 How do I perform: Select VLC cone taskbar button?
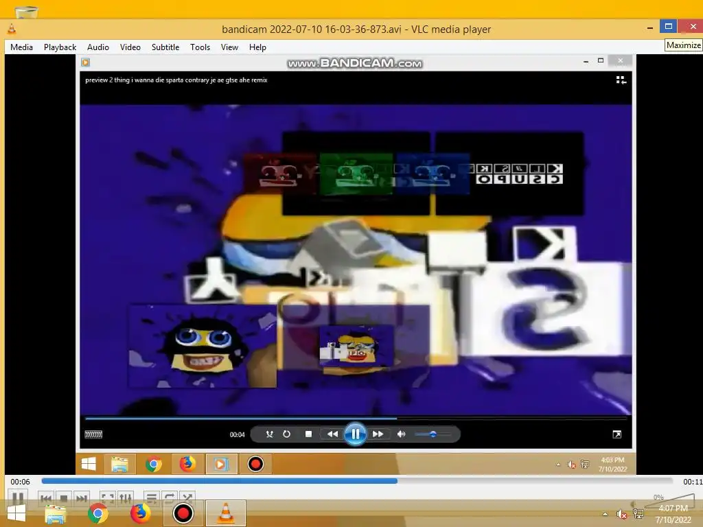(226, 513)
